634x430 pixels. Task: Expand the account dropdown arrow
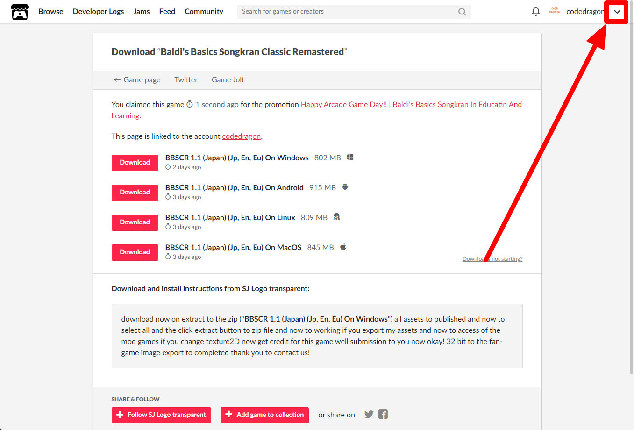point(617,12)
